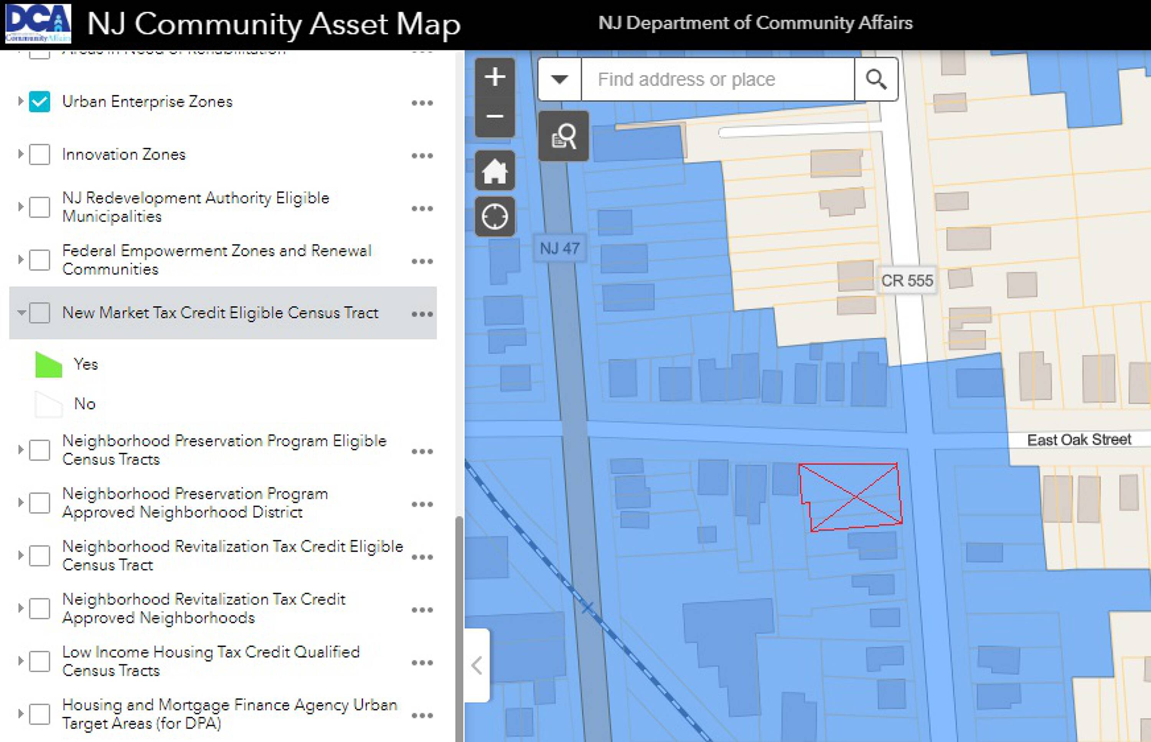Uncheck the Urban Enterprise Zones layer

(40, 102)
